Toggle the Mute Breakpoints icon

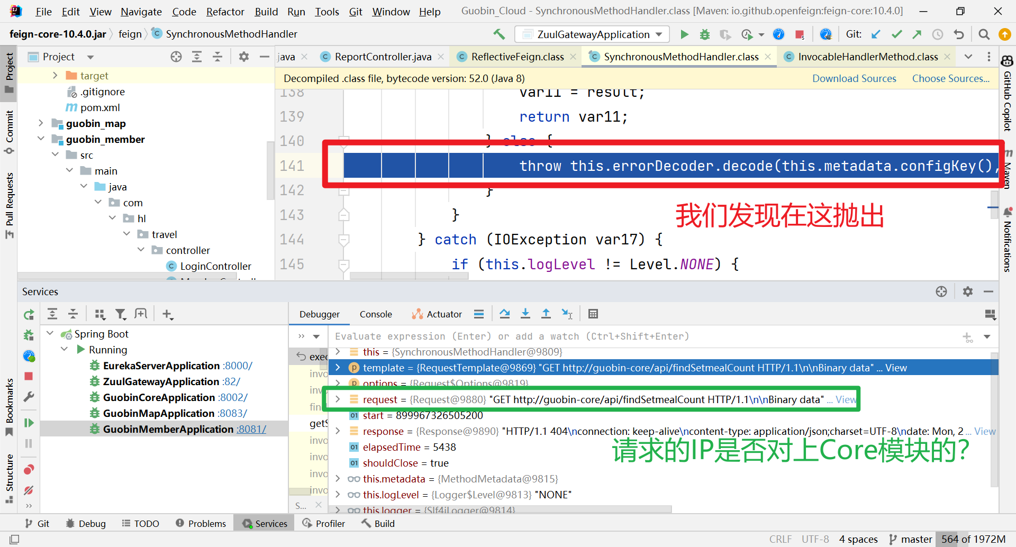coord(29,490)
